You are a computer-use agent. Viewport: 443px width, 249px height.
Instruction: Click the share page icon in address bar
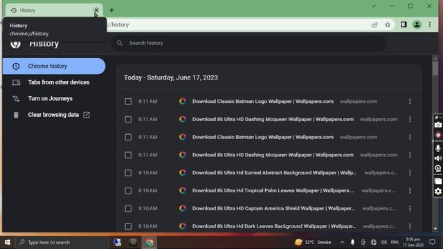374,25
